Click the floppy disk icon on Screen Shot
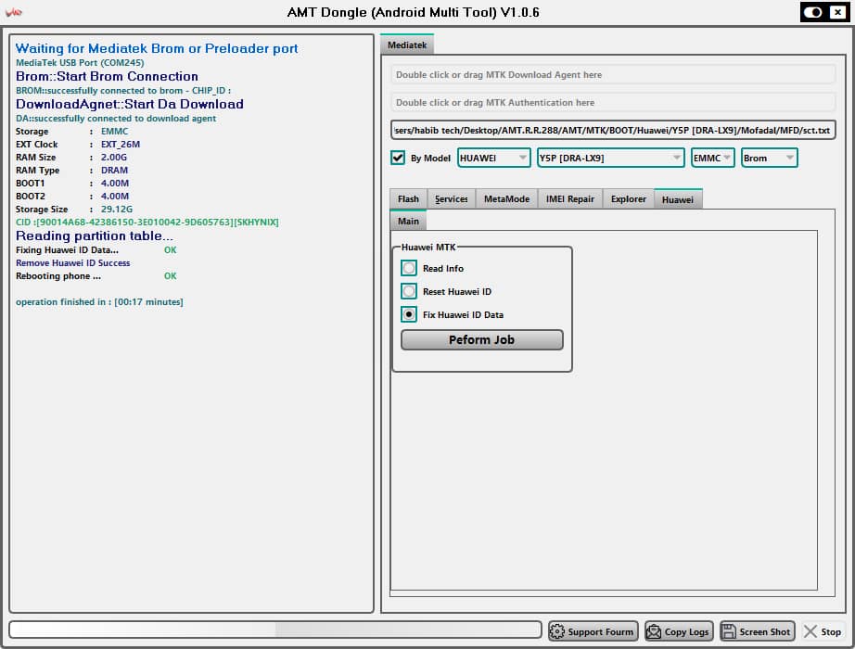Image resolution: width=855 pixels, height=649 pixels. click(729, 631)
